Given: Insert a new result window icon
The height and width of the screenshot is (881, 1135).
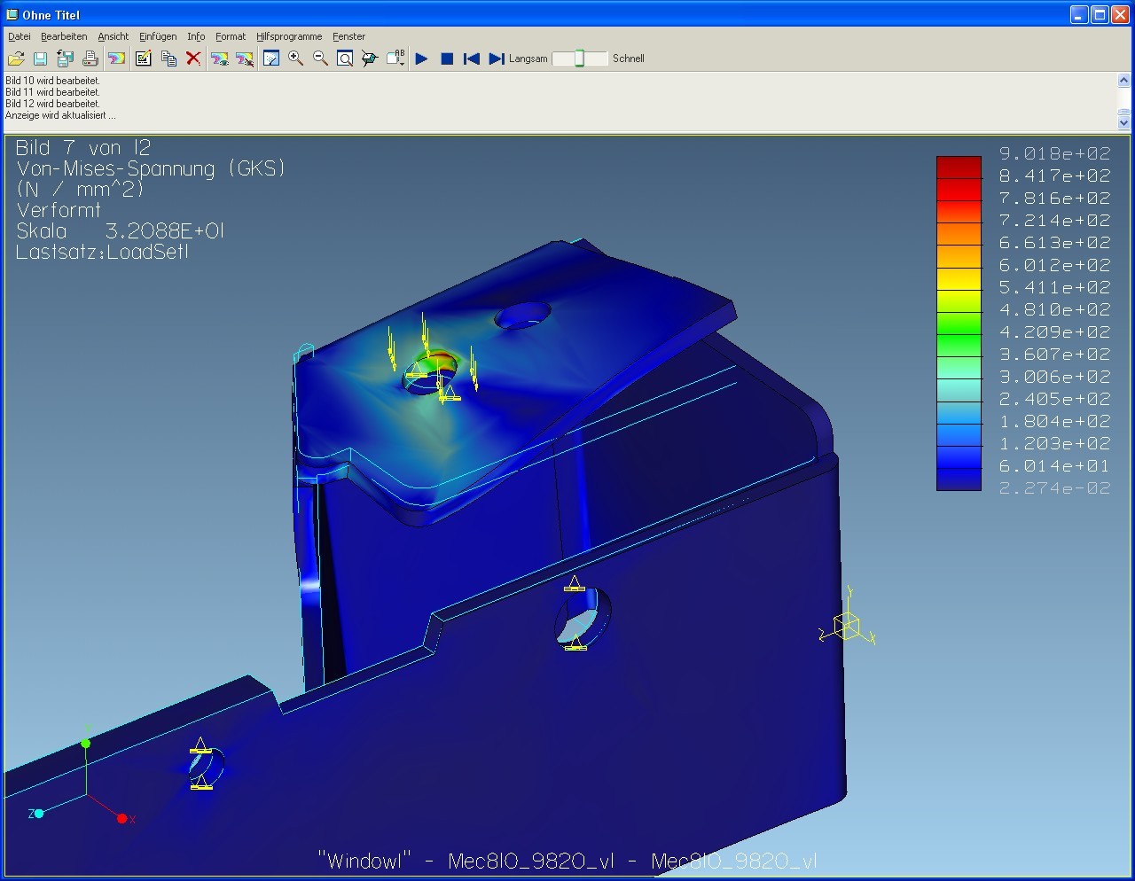Looking at the screenshot, I should coord(116,58).
